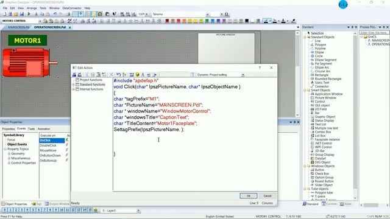390x219 pixels.
Task: Click the Delete X icon in Edit Action
Action: coord(111,74)
